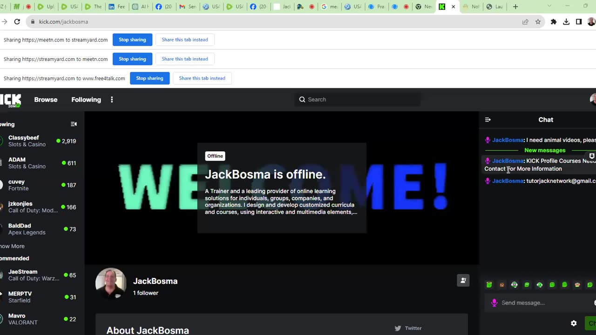The image size is (596, 335).
Task: Click the Kick logo
Action: point(10,100)
